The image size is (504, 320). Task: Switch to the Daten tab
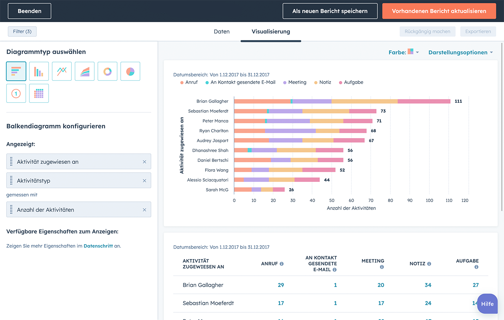coord(221,31)
